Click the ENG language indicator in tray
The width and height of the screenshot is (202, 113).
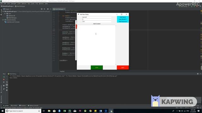(187, 111)
